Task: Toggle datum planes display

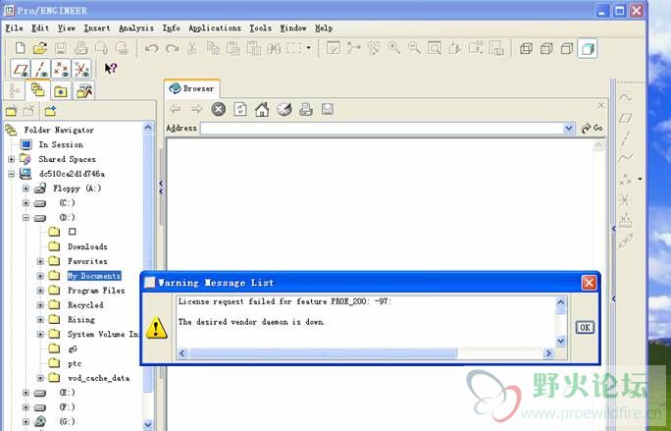Action: (21, 69)
